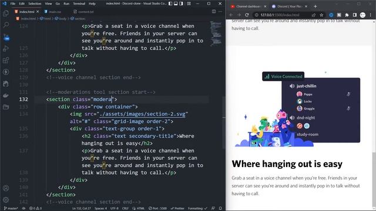Click the Chrome address bar URL
The image size is (376, 211).
click(x=280, y=15)
